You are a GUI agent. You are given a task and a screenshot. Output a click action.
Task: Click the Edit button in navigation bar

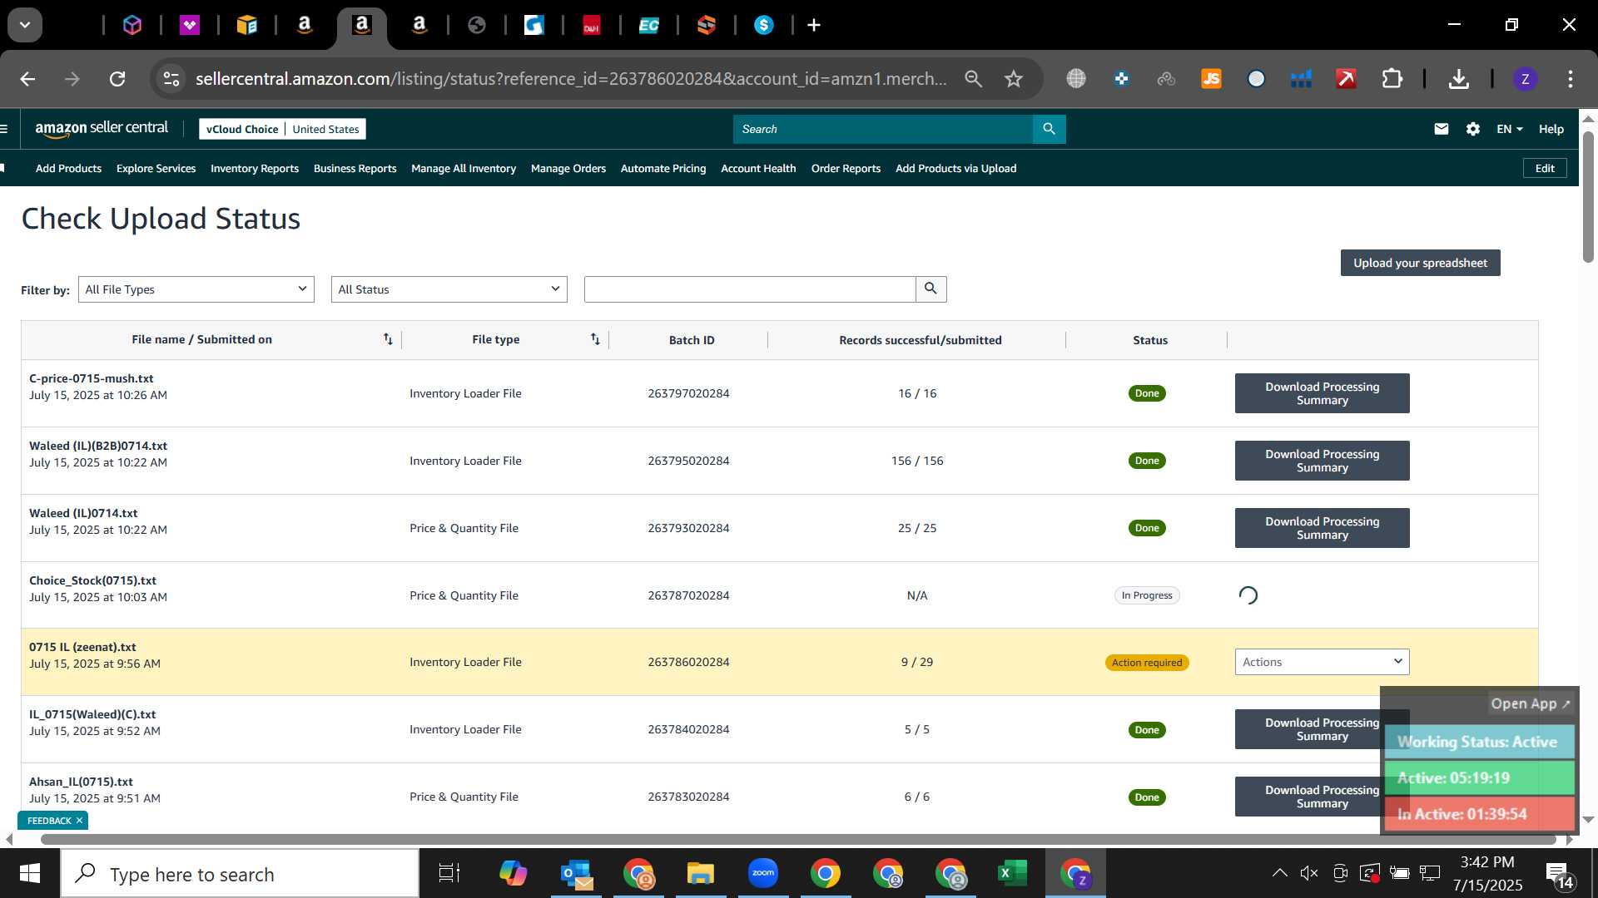1545,169
